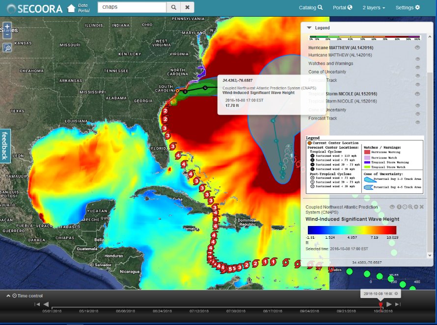Click Tropical Storm NICOLE (AL152016) bold heading
Image resolution: width=437 pixels, height=325 pixels.
pyautogui.click(x=343, y=94)
